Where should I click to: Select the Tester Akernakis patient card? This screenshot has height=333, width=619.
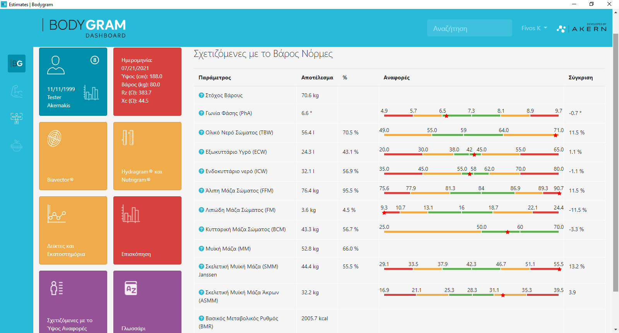pos(73,82)
